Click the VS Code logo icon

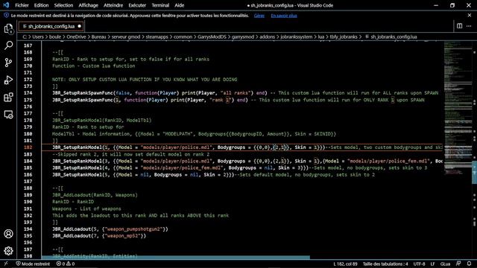click(x=6, y=5)
